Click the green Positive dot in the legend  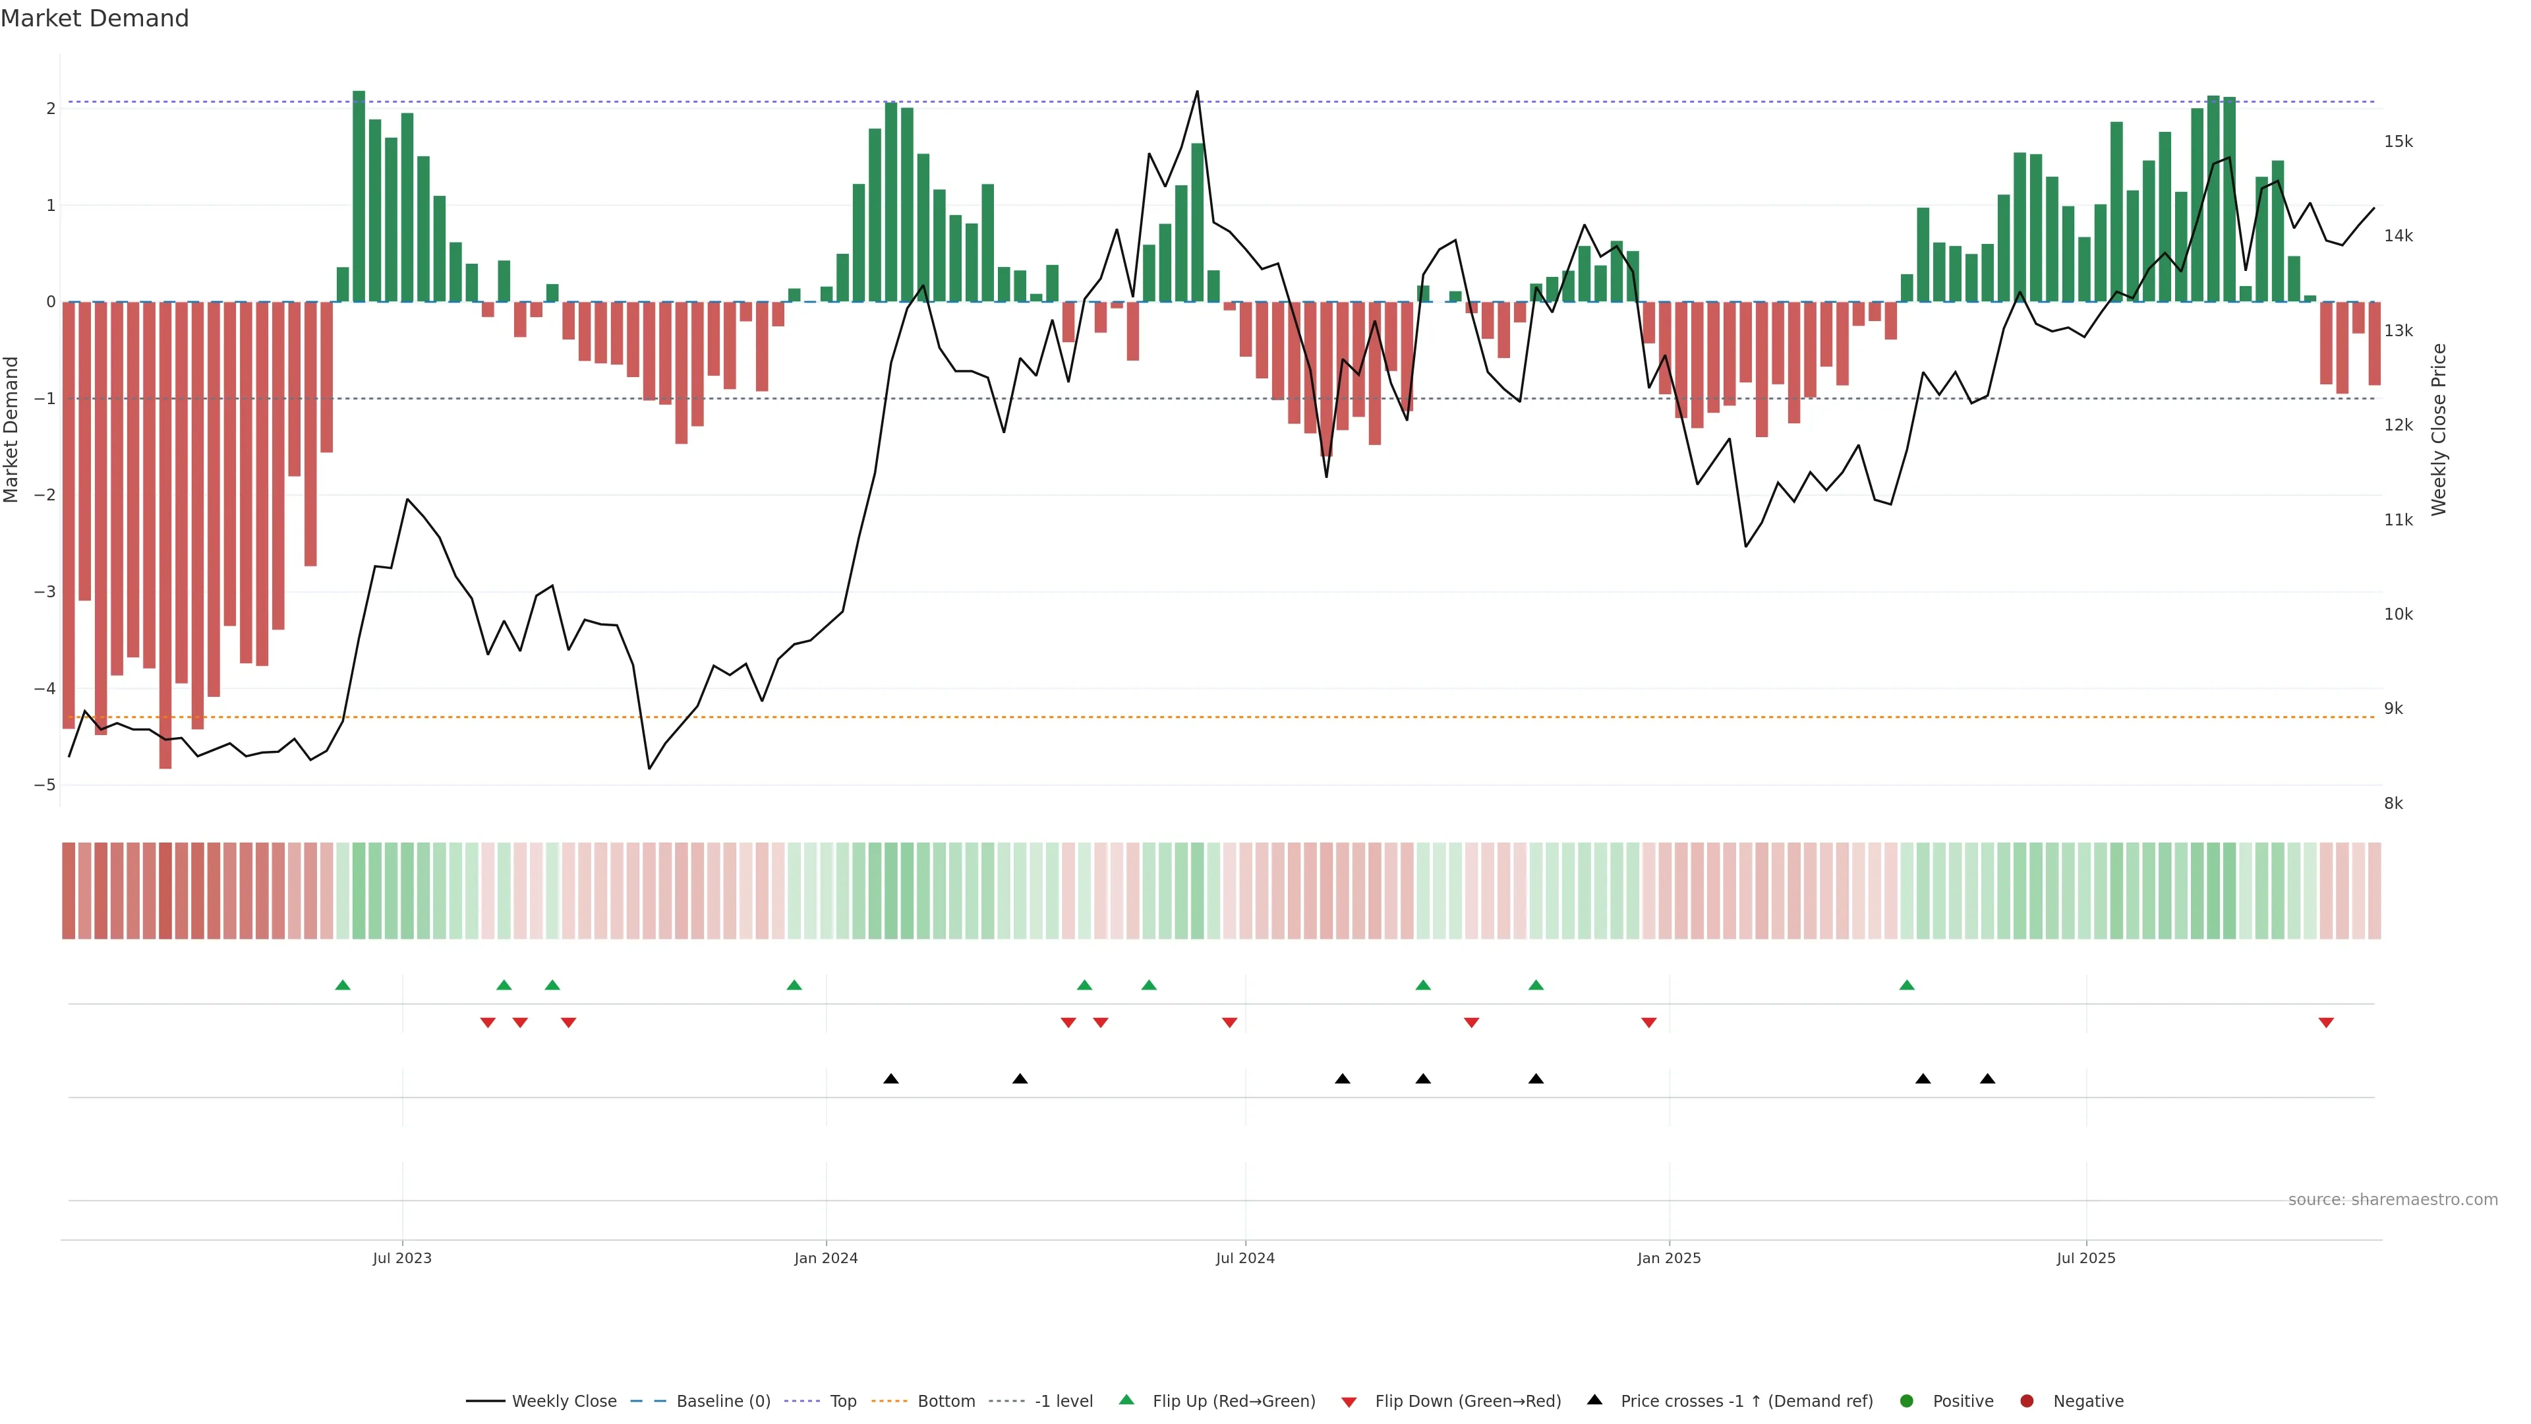[1906, 1400]
